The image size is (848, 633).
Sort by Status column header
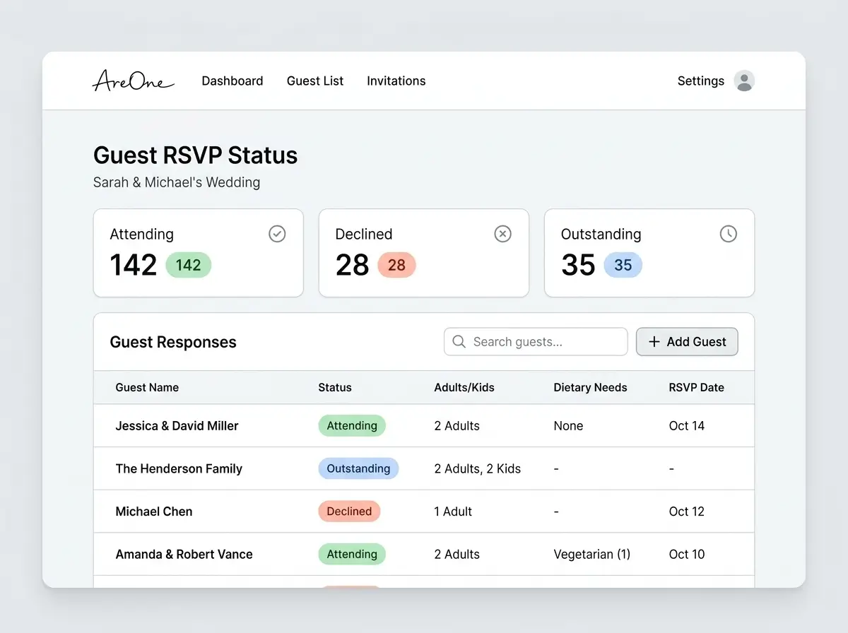click(x=335, y=387)
